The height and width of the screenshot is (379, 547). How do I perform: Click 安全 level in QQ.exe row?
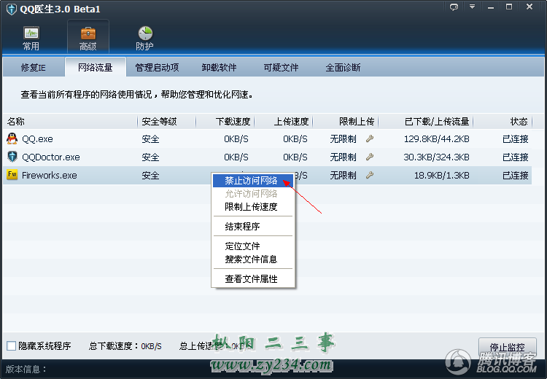pyautogui.click(x=150, y=139)
